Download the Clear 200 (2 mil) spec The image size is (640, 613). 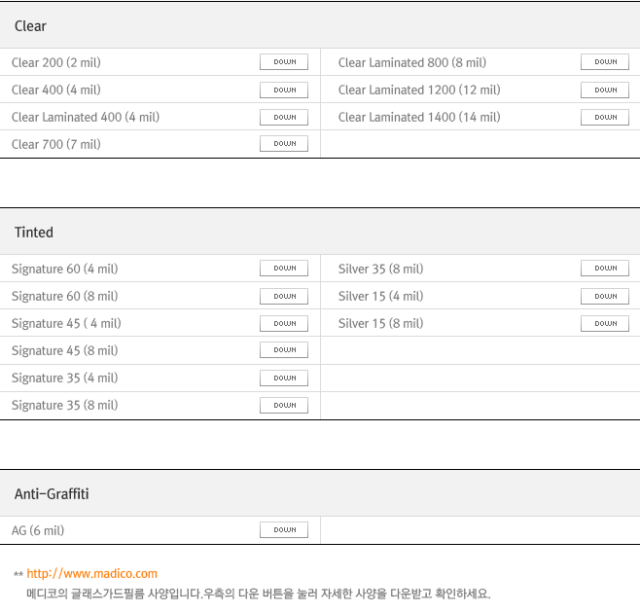click(x=284, y=62)
